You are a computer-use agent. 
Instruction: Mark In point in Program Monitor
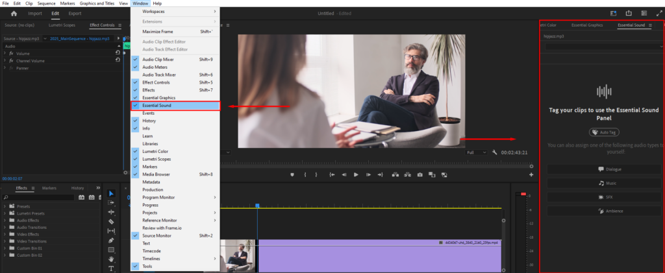(305, 174)
